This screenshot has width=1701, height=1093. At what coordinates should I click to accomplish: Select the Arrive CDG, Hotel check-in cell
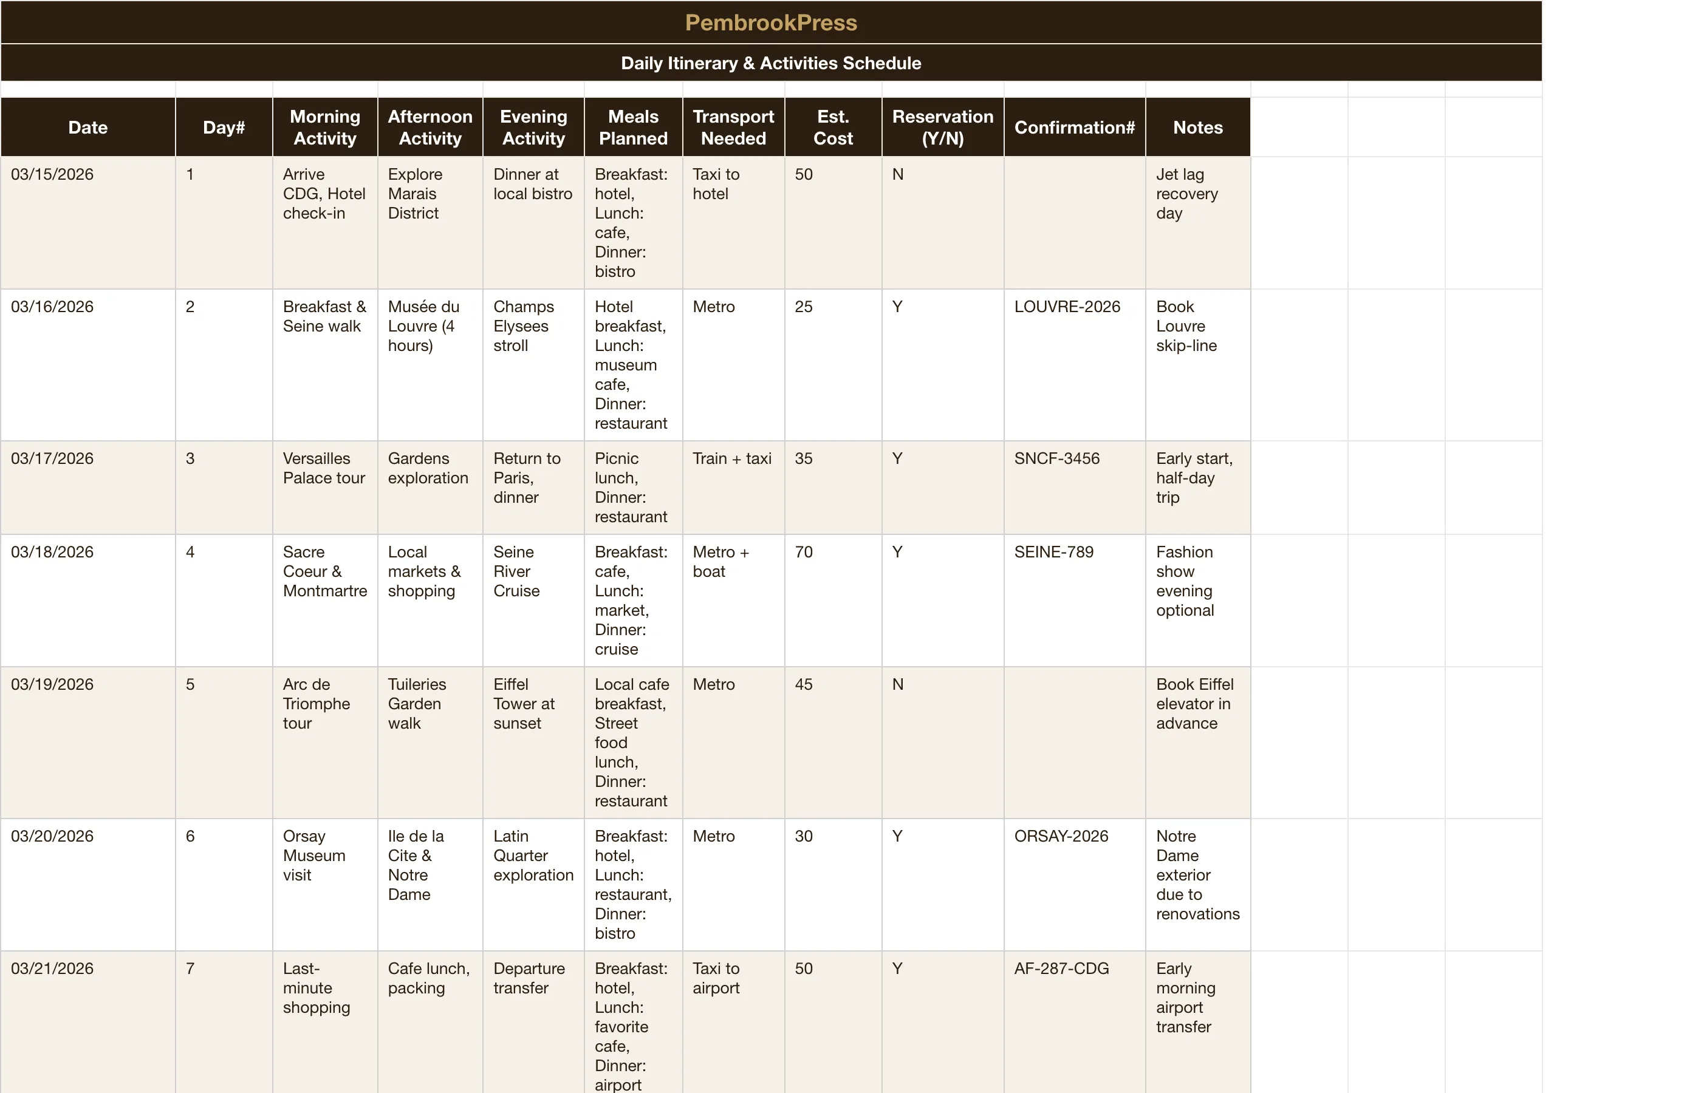click(325, 223)
